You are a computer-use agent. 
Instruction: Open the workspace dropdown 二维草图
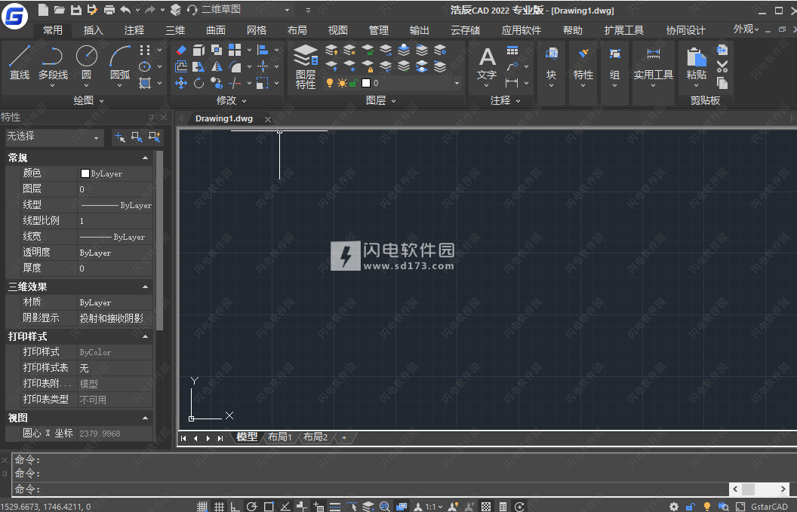(247, 10)
